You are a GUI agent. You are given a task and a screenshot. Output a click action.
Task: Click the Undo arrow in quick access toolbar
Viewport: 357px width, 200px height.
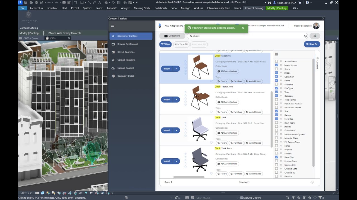pyautogui.click(x=49, y=2)
